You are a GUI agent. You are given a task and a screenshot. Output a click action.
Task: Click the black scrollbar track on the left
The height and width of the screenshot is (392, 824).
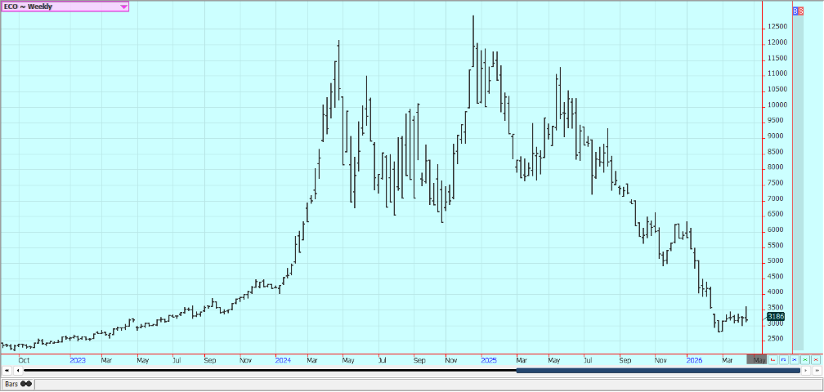tap(262, 371)
